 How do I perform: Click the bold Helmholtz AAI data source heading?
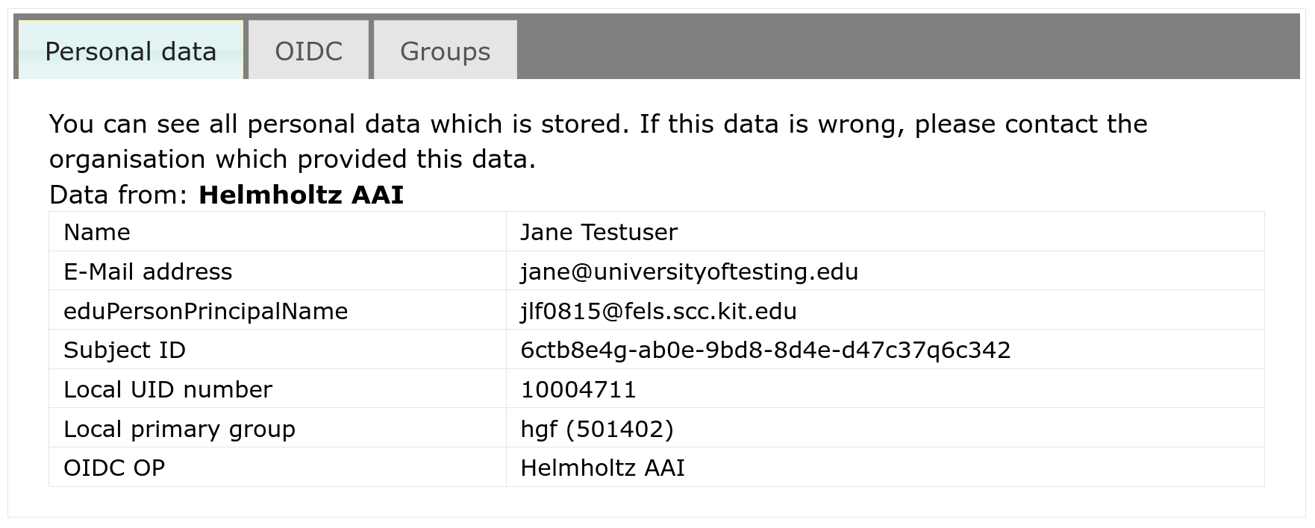(301, 195)
